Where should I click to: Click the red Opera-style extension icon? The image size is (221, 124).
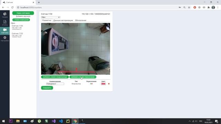[x=195, y=8]
